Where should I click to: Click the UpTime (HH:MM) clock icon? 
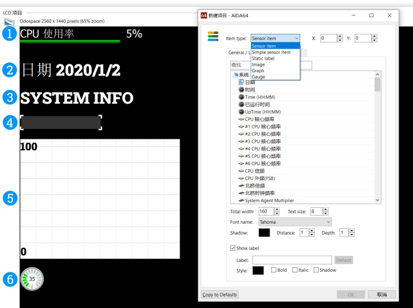[241, 112]
